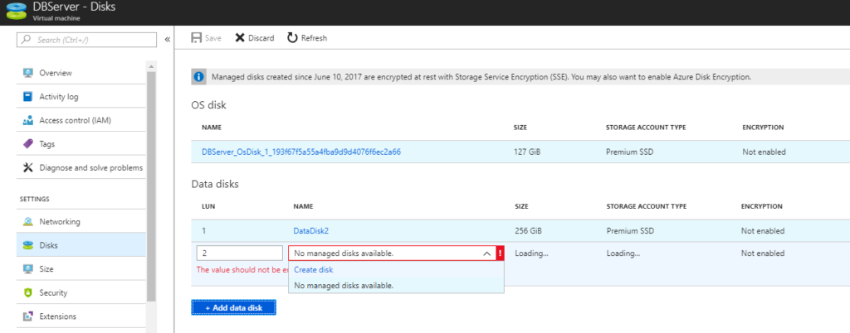The width and height of the screenshot is (850, 333).
Task: Open Security settings
Action: 82,293
